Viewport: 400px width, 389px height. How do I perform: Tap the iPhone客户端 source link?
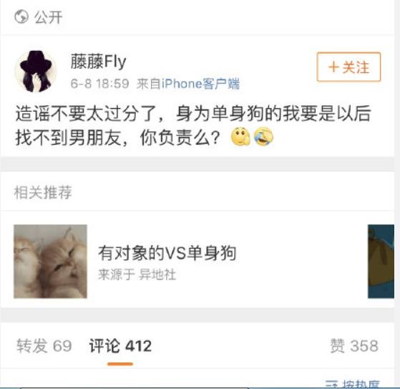pos(201,84)
